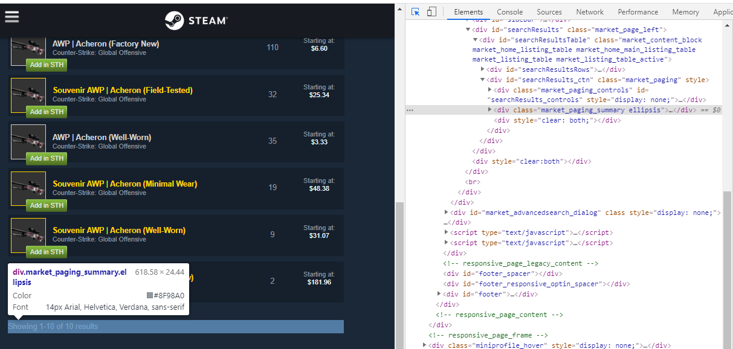Open the Sources tab

tap(549, 12)
